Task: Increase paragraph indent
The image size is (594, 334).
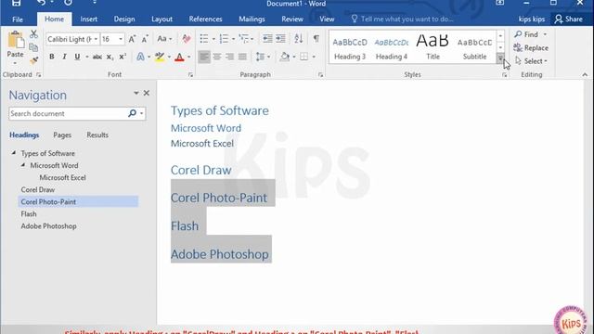Action: (x=280, y=39)
